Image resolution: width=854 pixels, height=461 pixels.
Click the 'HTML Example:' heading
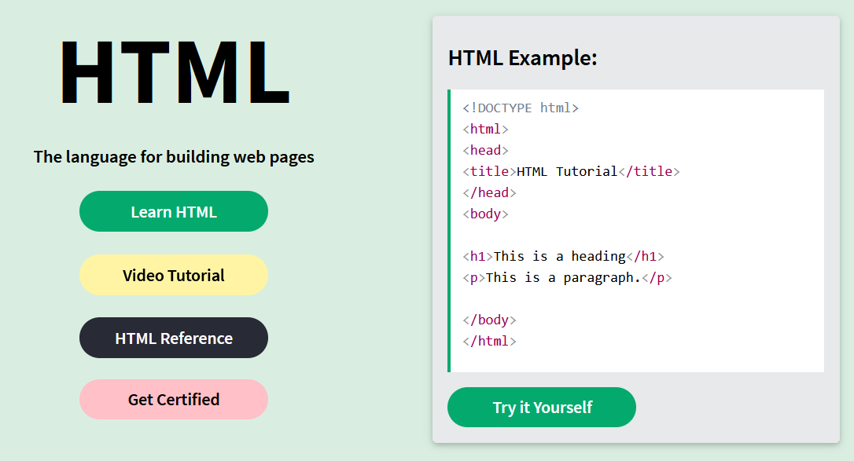(x=522, y=58)
